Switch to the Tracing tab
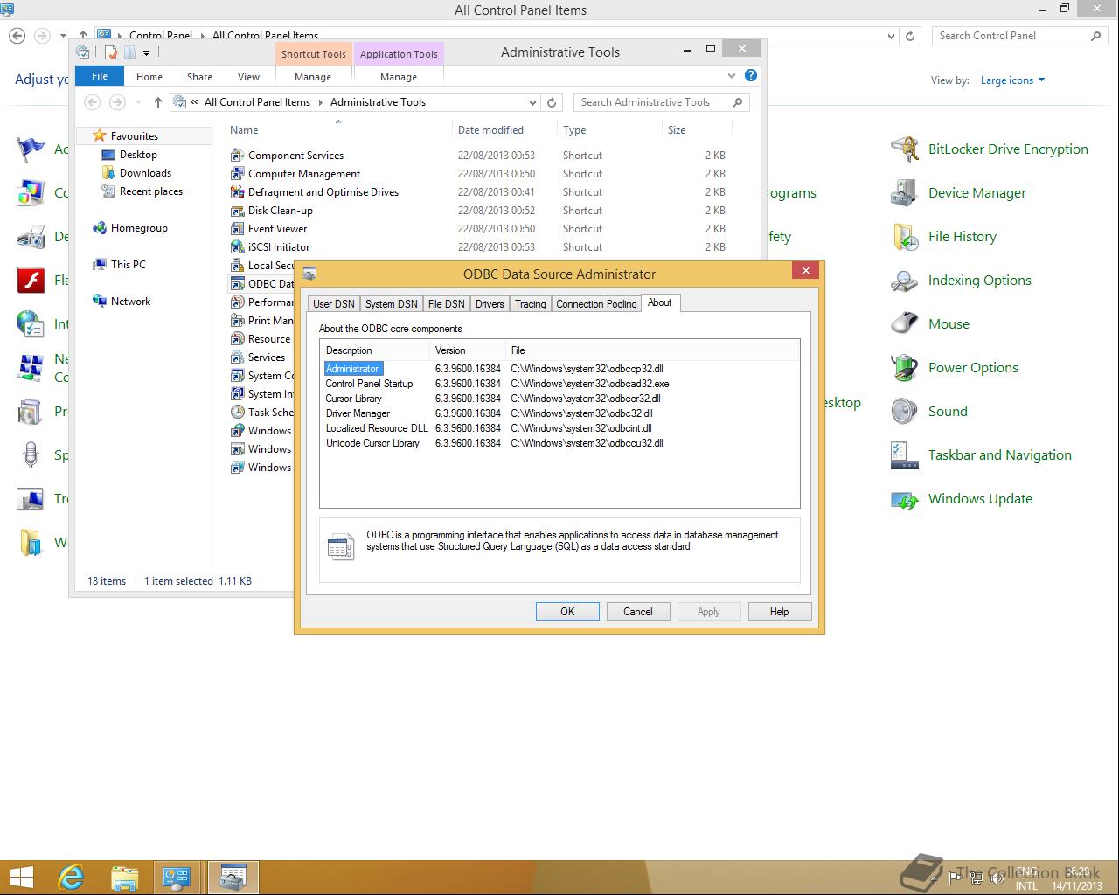The width and height of the screenshot is (1119, 895). pyautogui.click(x=531, y=304)
